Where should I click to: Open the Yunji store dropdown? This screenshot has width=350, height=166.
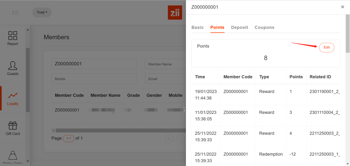(x=42, y=13)
